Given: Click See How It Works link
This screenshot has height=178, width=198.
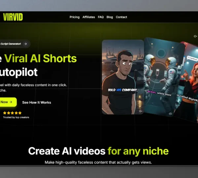Looking at the screenshot, I should [37, 103].
